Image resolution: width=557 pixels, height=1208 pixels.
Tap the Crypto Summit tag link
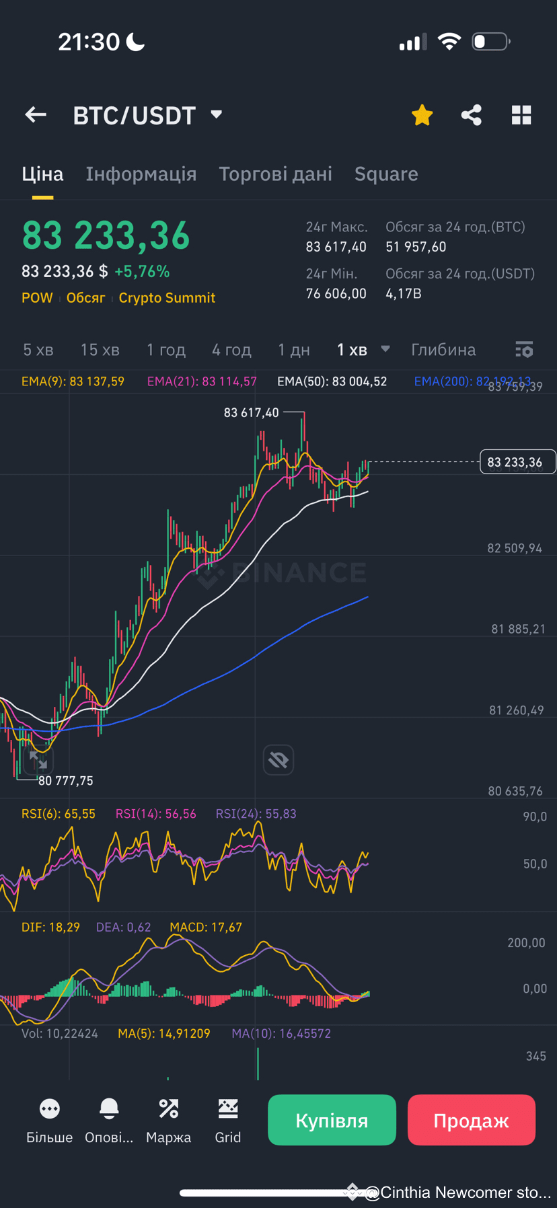click(x=167, y=298)
